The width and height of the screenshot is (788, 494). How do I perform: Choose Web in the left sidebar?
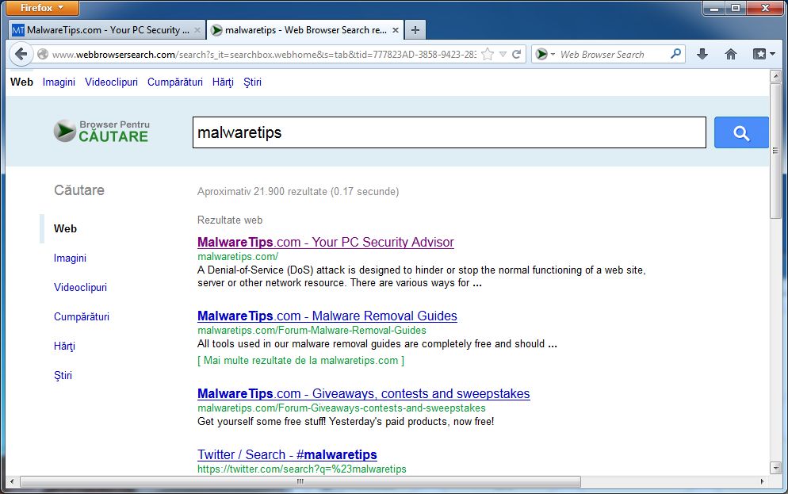pos(65,228)
